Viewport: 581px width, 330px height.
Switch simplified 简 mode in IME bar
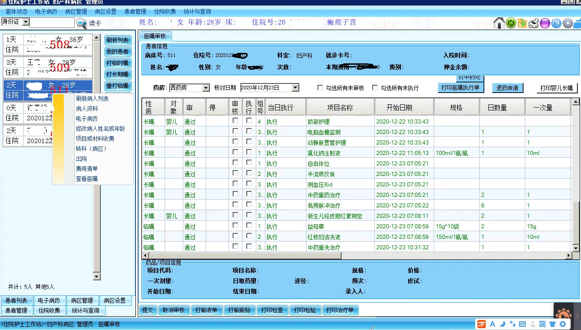coord(542,324)
